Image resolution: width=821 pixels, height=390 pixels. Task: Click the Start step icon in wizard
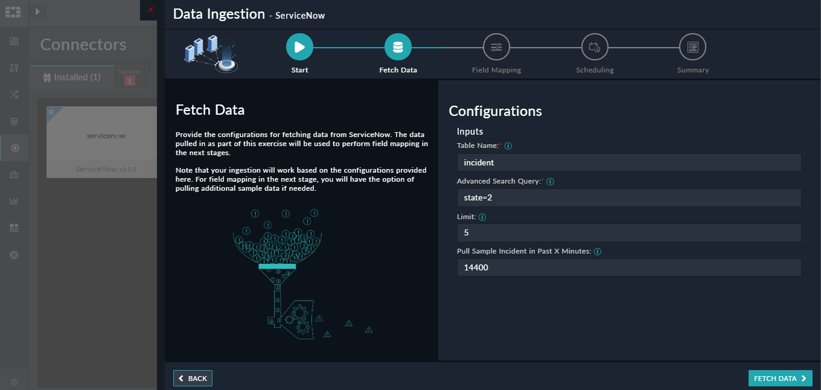(x=299, y=46)
